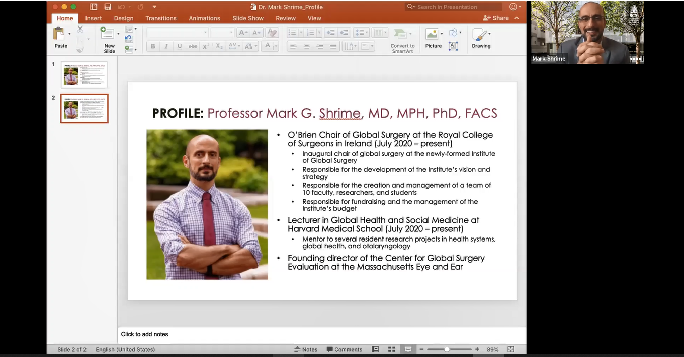684x357 pixels.
Task: Click the Picture icon
Action: coord(432,34)
